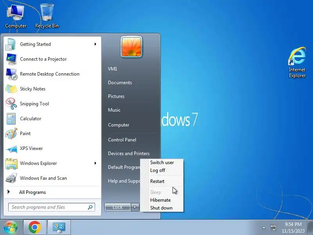This screenshot has width=313, height=235.
Task: Open Default Programs link
Action: (124, 167)
